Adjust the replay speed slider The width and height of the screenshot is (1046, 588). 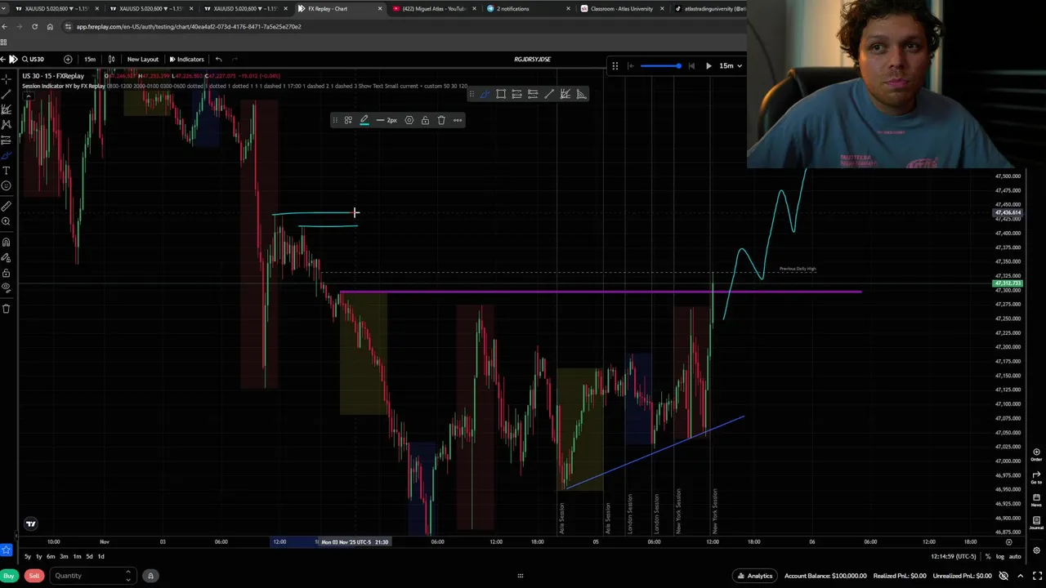660,65
